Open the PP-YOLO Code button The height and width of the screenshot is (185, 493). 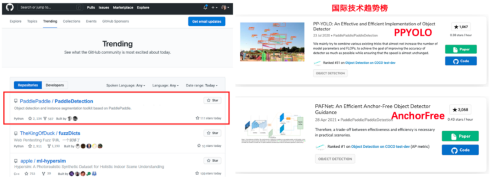pyautogui.click(x=461, y=61)
